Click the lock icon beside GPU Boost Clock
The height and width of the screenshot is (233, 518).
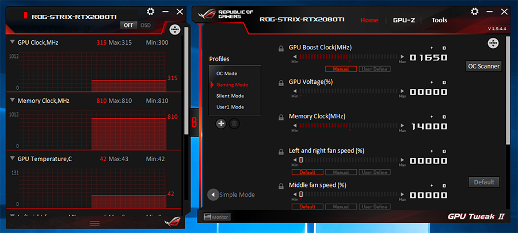[x=281, y=48]
